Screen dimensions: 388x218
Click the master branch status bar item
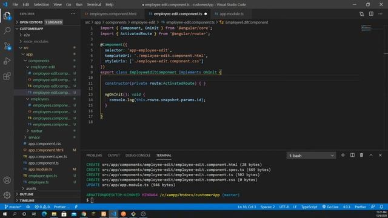pos(13,207)
